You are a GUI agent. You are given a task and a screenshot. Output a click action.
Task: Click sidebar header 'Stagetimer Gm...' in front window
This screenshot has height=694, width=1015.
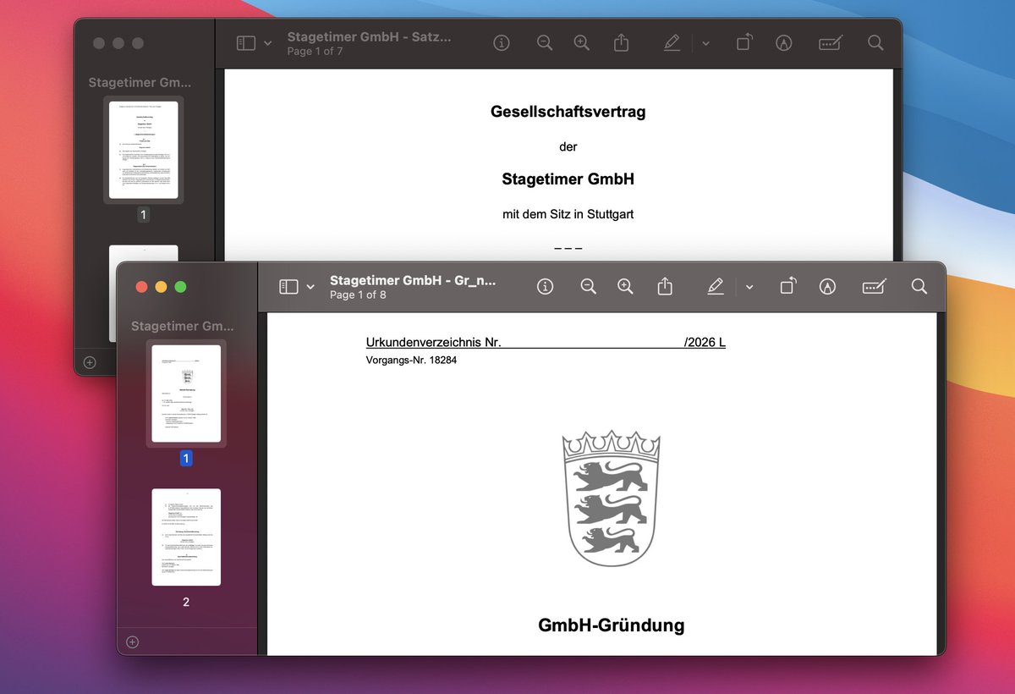(x=183, y=326)
